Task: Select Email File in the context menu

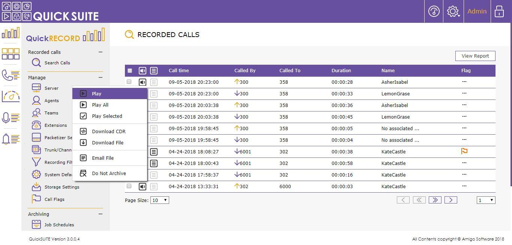Action: [103, 158]
